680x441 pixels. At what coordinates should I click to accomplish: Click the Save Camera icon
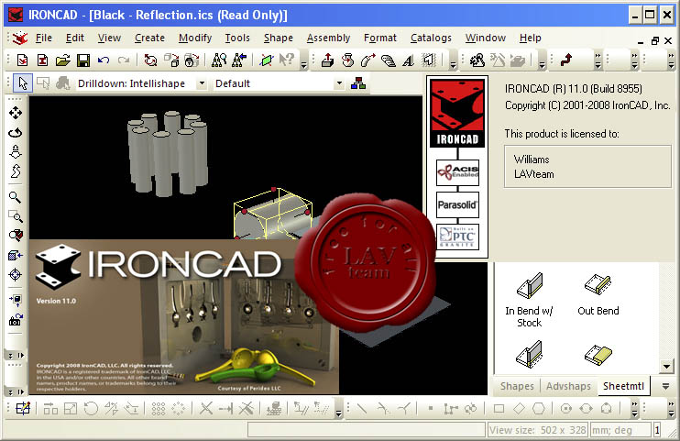16,319
